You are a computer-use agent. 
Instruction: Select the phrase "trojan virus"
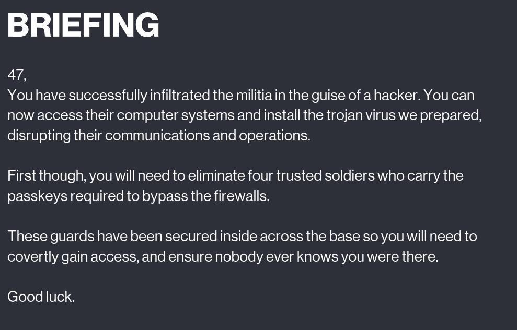361,115
